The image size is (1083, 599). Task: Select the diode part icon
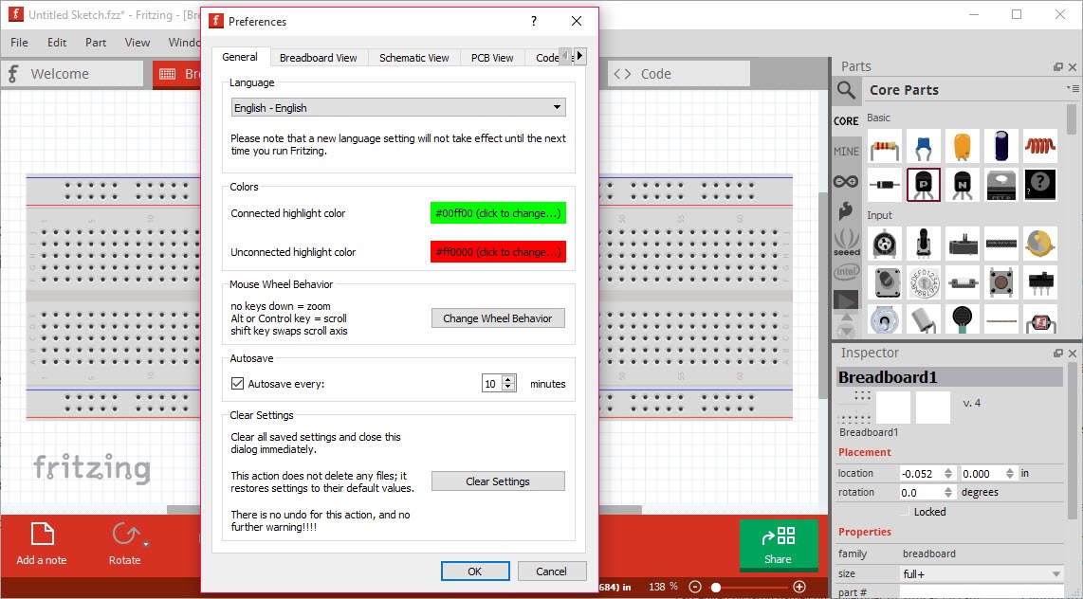pos(884,184)
